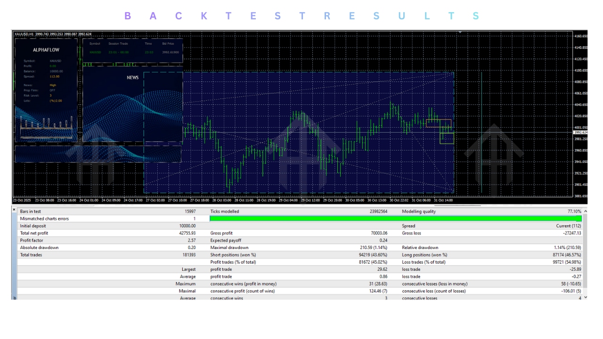Open the NEWS panel
The width and height of the screenshot is (603, 339).
point(132,78)
